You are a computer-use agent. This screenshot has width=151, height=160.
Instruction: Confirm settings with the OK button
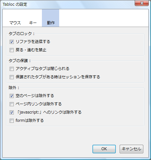pos(104,149)
